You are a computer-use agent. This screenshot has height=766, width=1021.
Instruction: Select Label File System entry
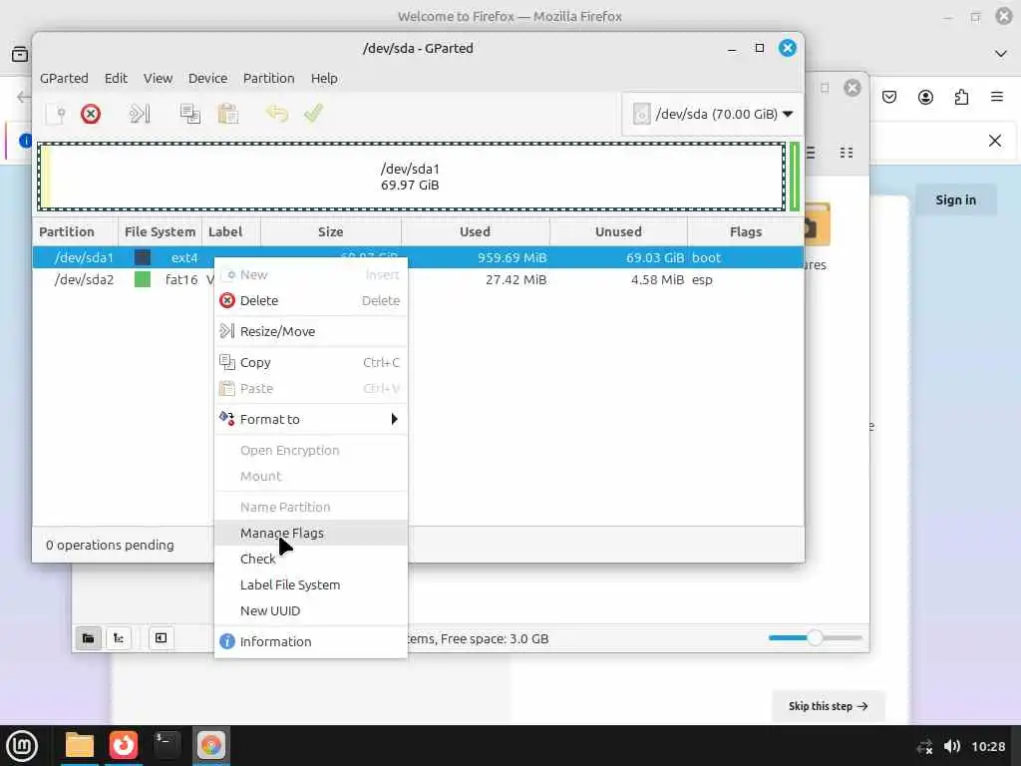pos(311,584)
